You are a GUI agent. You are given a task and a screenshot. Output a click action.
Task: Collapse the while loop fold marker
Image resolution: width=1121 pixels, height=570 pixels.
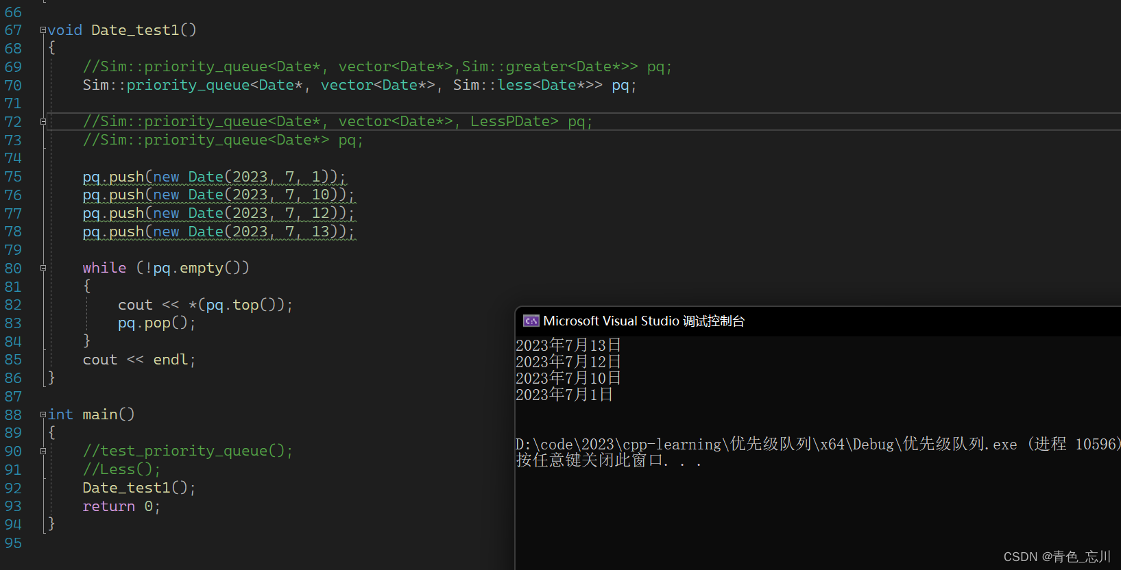43,268
